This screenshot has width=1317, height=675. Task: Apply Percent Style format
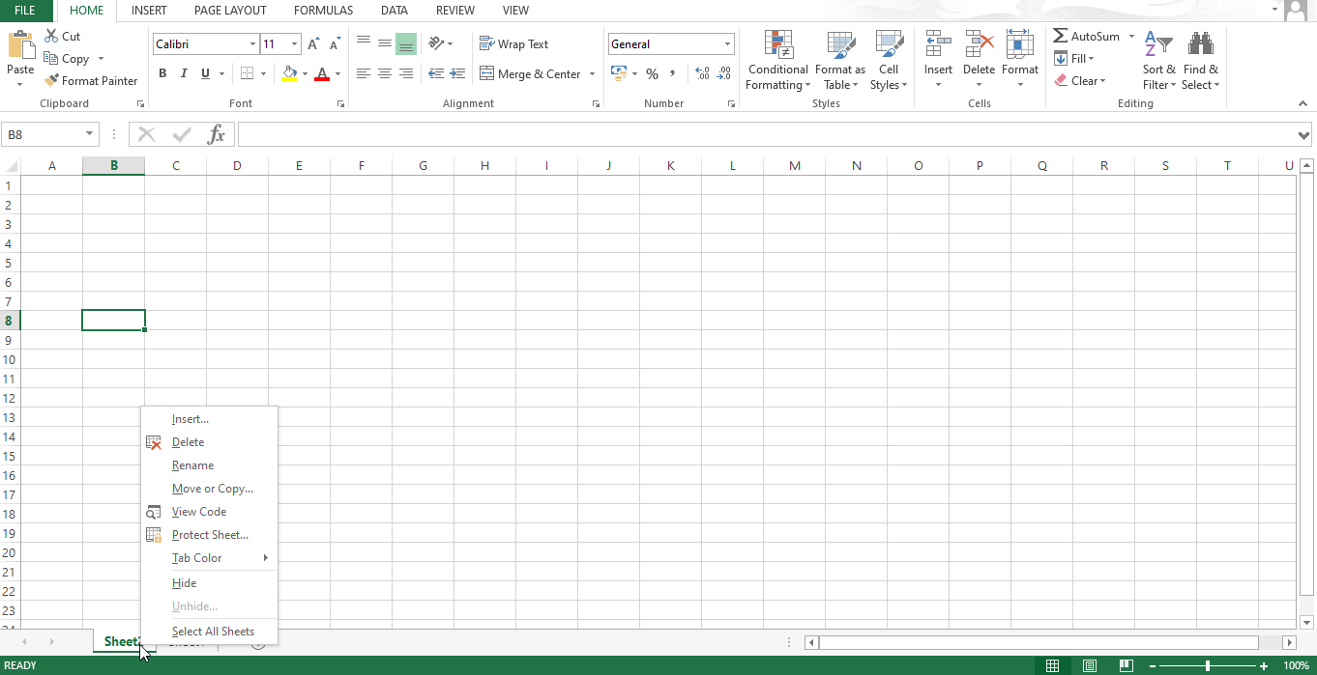(652, 73)
